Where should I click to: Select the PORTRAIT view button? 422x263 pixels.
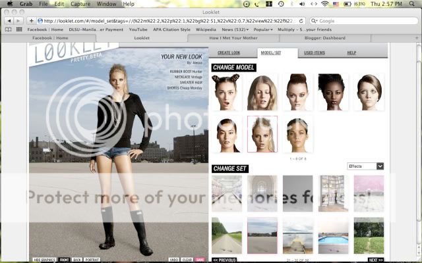click(92, 260)
